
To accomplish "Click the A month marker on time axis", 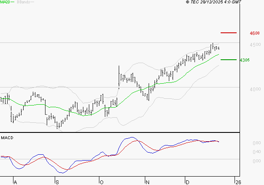I will coord(15,182).
